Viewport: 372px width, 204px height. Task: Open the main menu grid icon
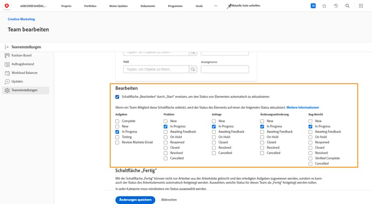(x=361, y=6)
